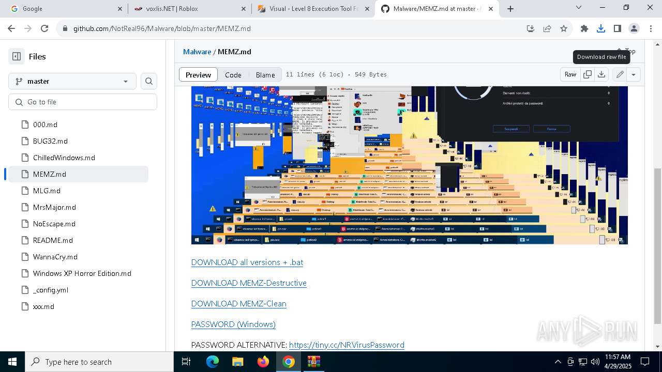This screenshot has width=662, height=372.
Task: Open the Chrome profile avatar
Action: pos(634,29)
